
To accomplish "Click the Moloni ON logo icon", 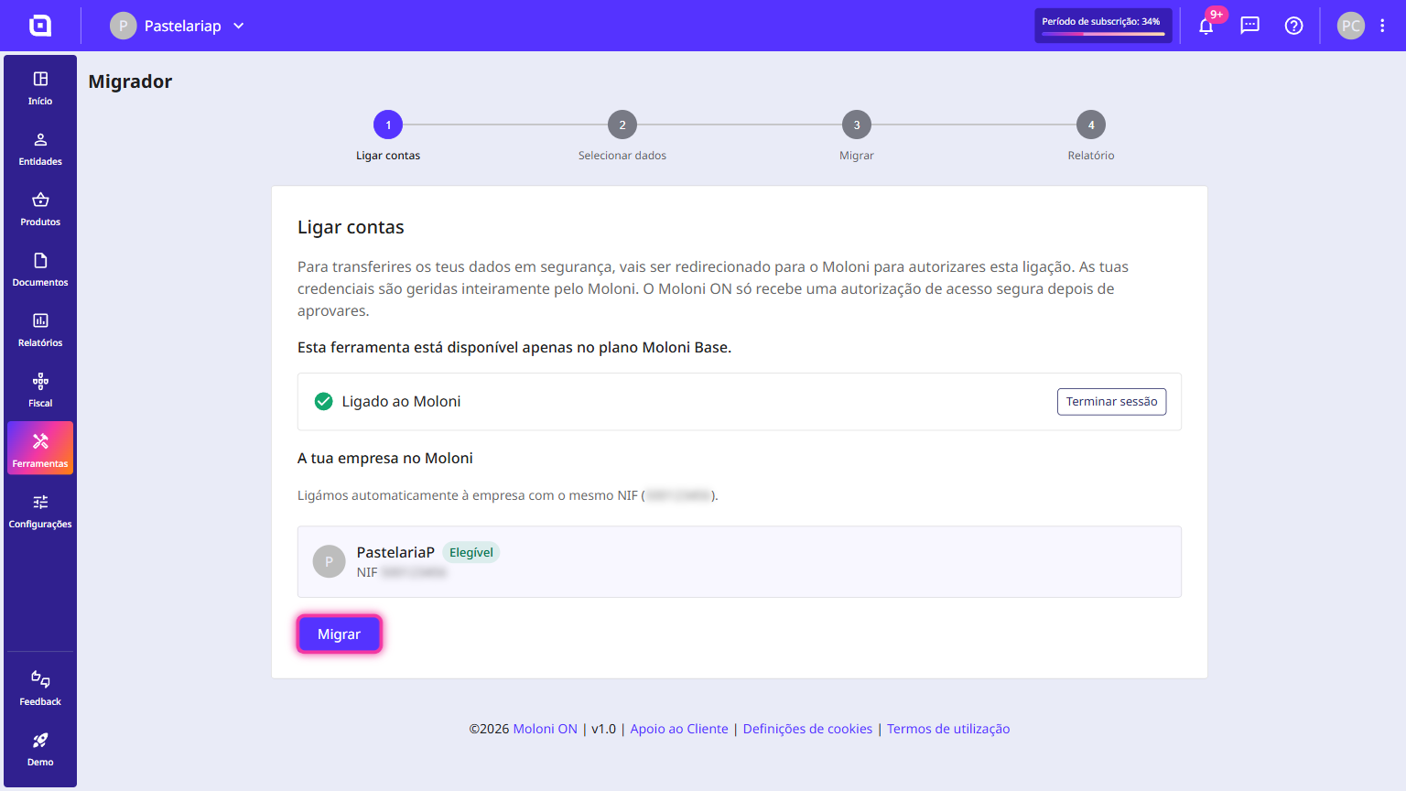I will [x=40, y=26].
